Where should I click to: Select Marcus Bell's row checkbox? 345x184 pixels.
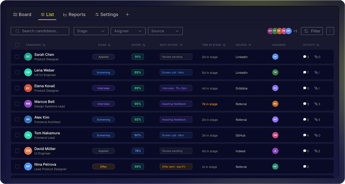point(17,104)
